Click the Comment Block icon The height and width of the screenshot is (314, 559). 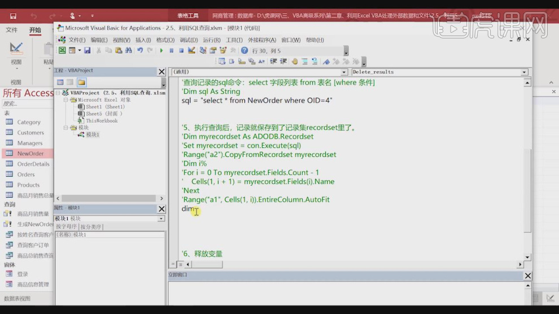click(x=305, y=62)
